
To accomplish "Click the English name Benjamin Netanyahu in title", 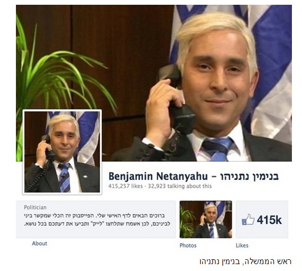I will click(158, 176).
